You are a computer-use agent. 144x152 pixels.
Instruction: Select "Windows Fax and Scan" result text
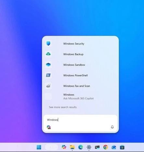pos(77,86)
